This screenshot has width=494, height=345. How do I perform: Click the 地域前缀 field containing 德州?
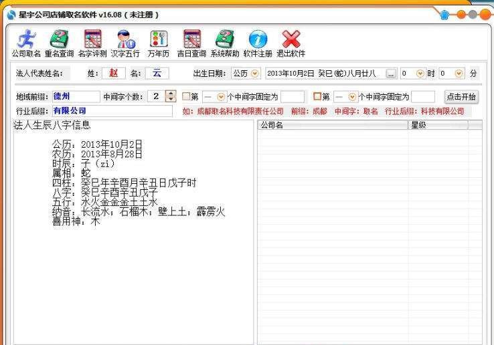pos(76,96)
